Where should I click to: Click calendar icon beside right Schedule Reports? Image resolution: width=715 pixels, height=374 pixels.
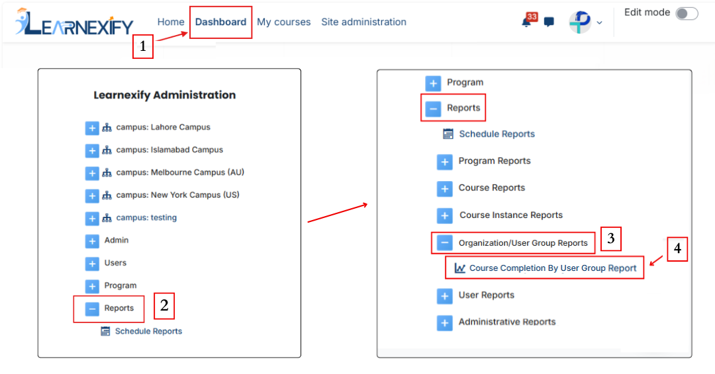[x=448, y=133]
